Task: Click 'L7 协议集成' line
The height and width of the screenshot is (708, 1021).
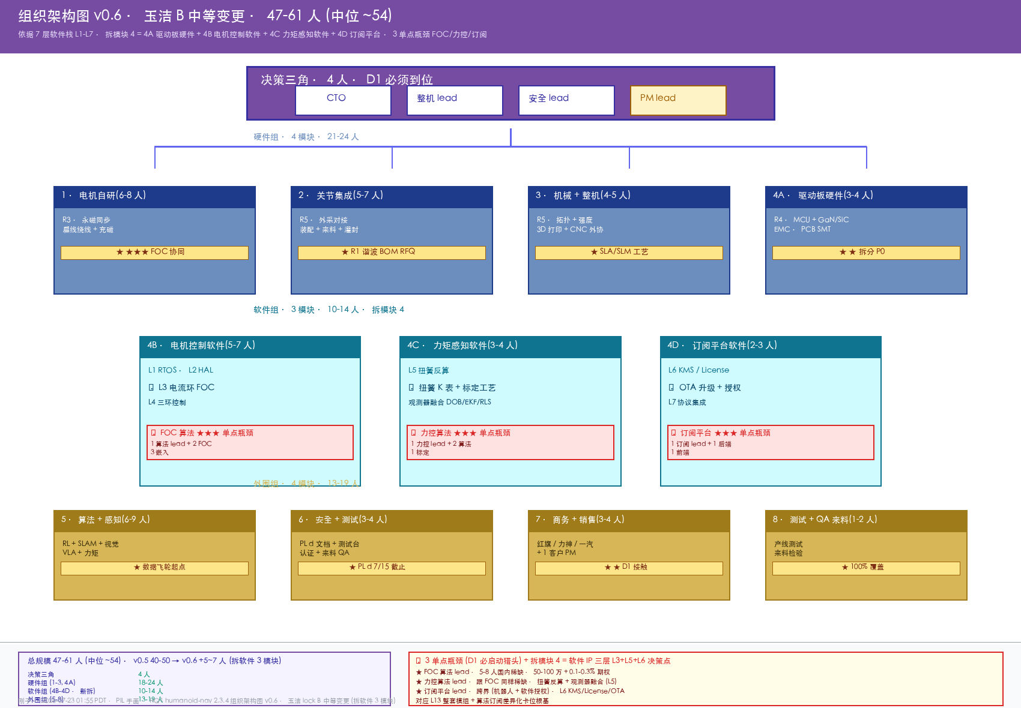Action: pyautogui.click(x=687, y=403)
